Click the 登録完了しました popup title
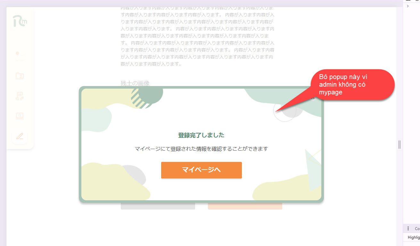 pyautogui.click(x=201, y=135)
